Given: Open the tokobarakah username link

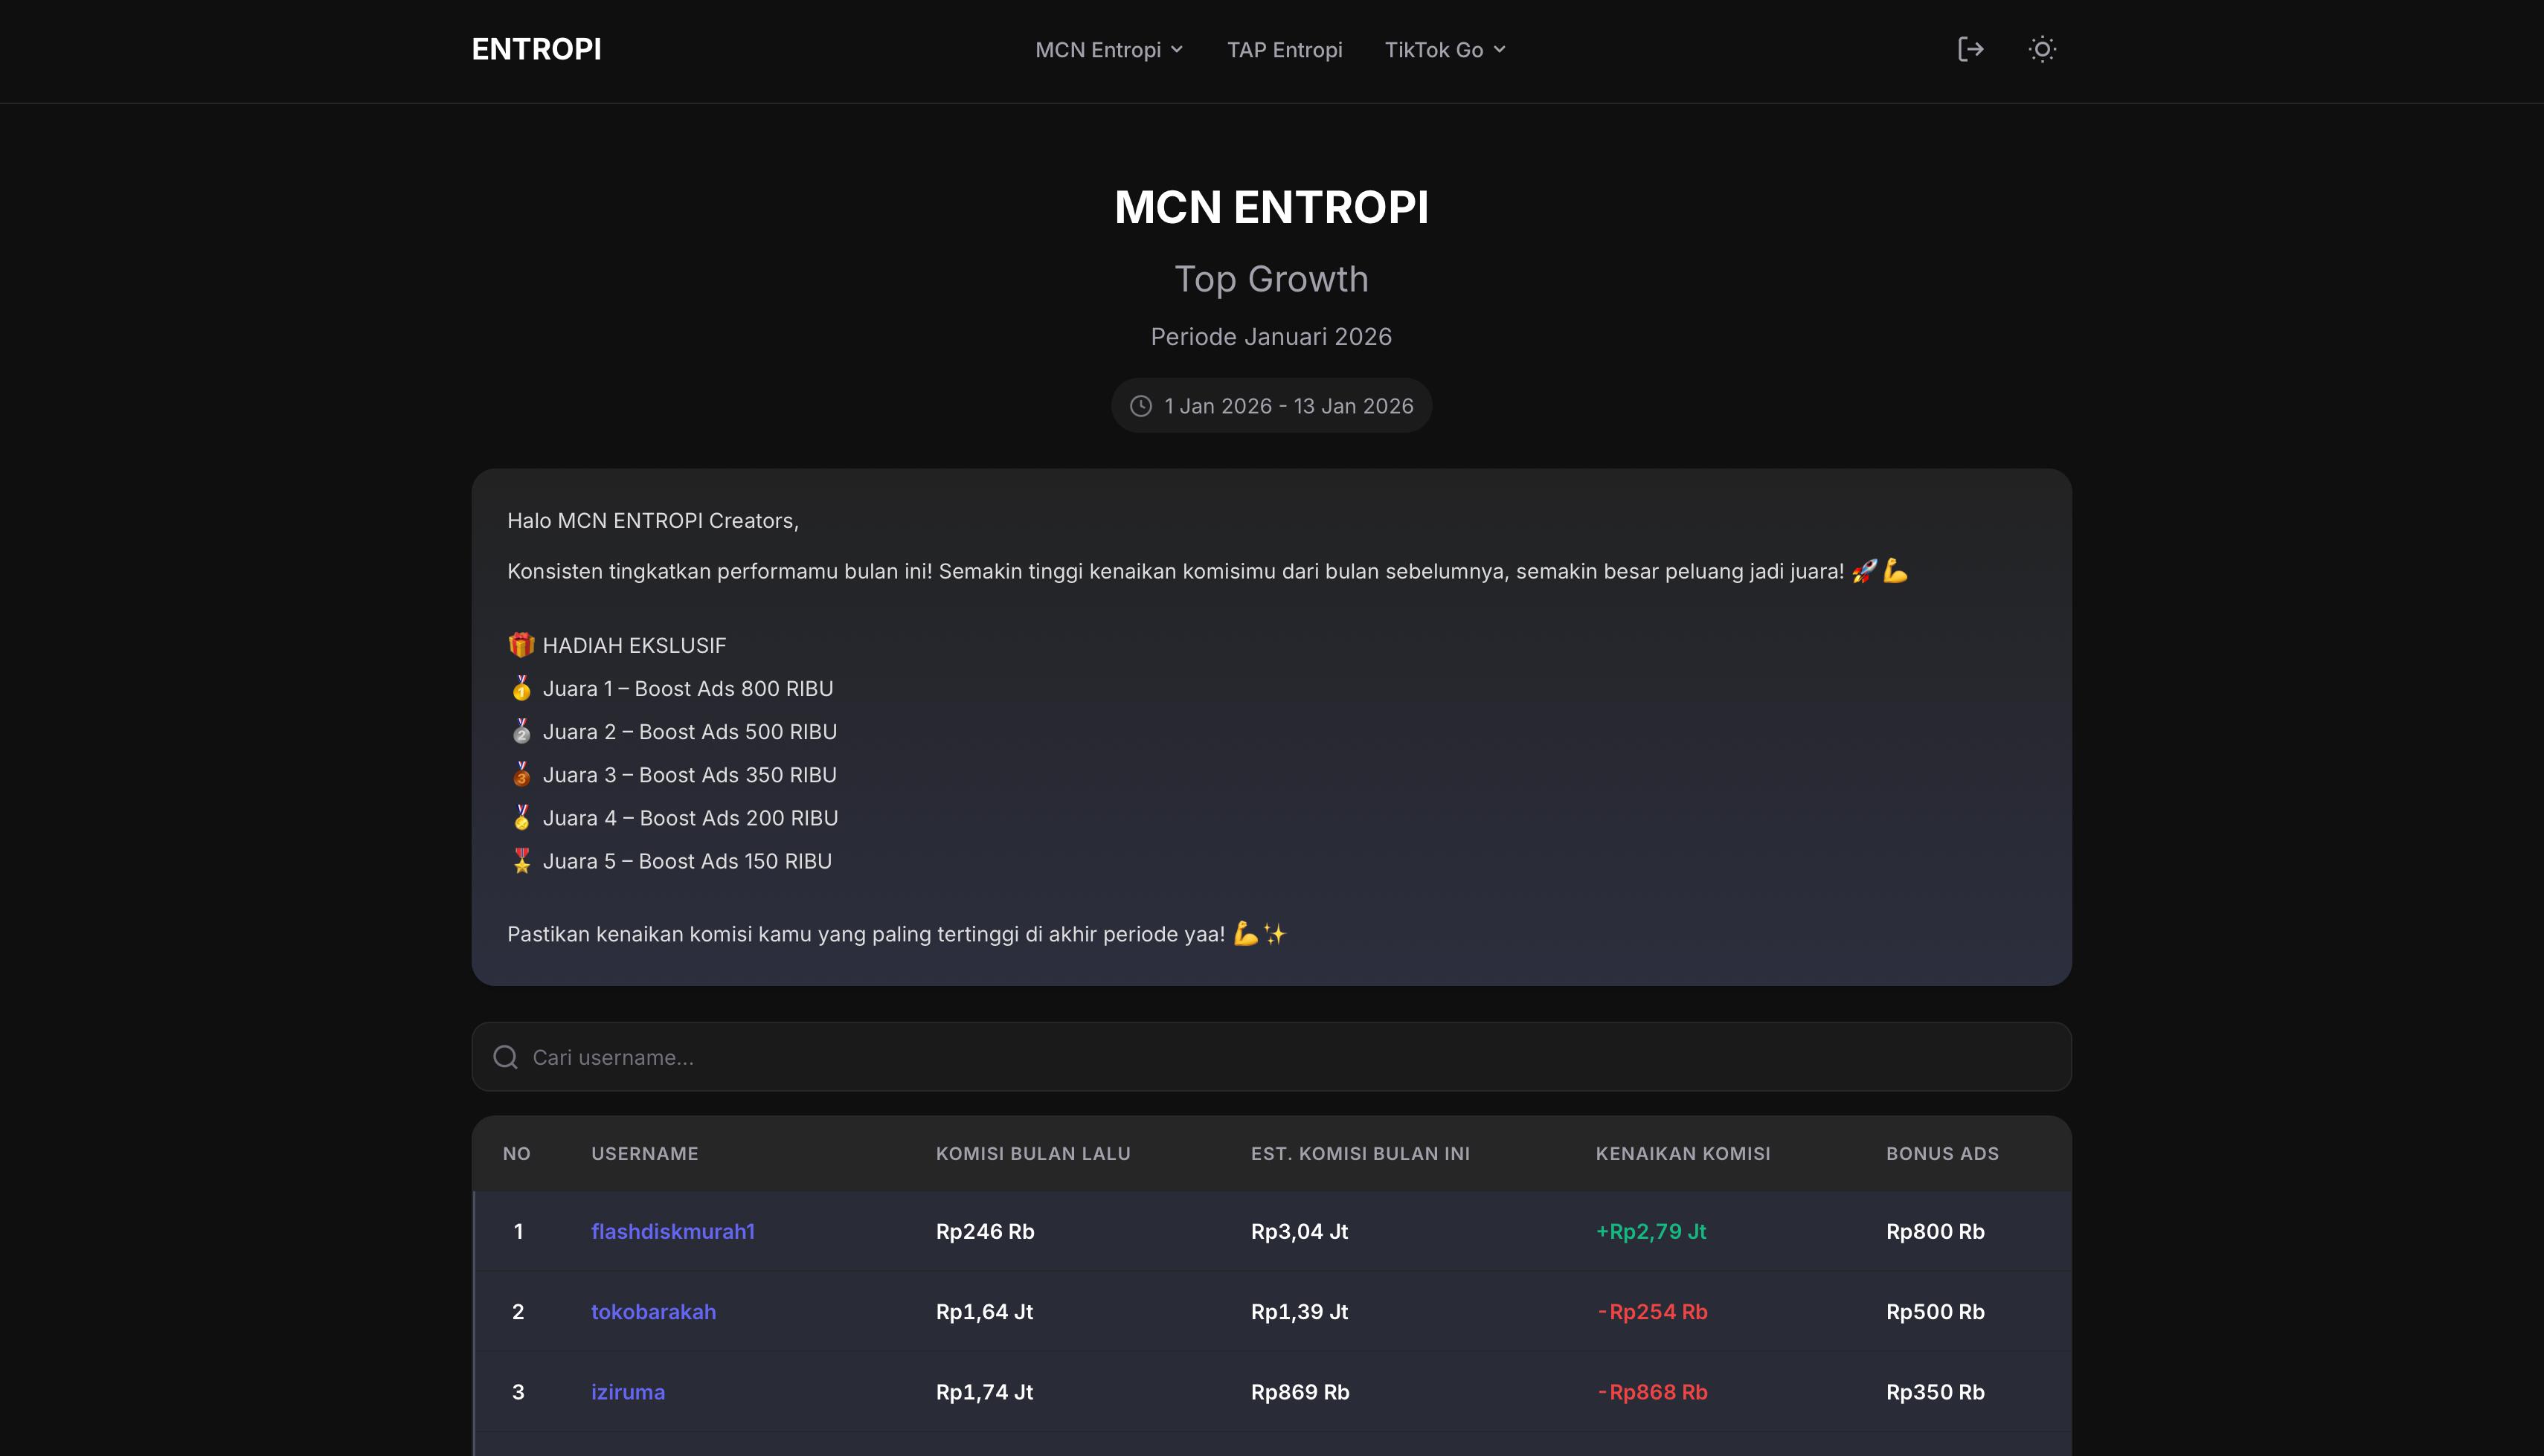Looking at the screenshot, I should click(x=653, y=1311).
